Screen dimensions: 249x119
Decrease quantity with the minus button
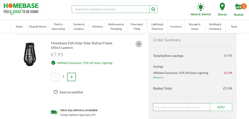[55, 77]
